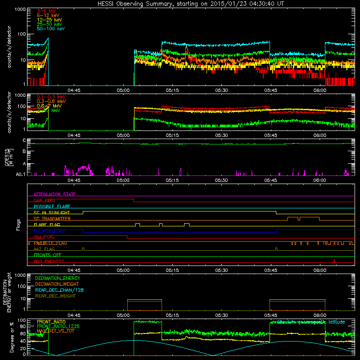Click the yellow FRONT_RATIO legend label
The height and width of the screenshot is (360, 360).
coord(51,322)
